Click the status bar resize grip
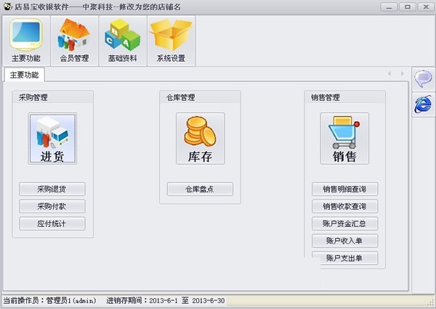This screenshot has width=436, height=309. pyautogui.click(x=432, y=302)
